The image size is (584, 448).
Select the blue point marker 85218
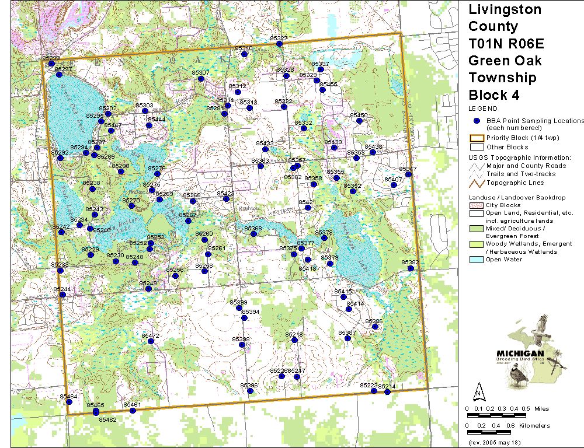(x=294, y=339)
